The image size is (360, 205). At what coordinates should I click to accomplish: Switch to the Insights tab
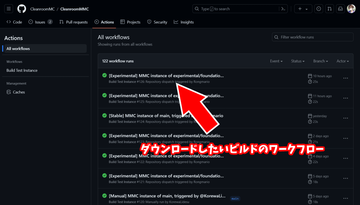(184, 22)
